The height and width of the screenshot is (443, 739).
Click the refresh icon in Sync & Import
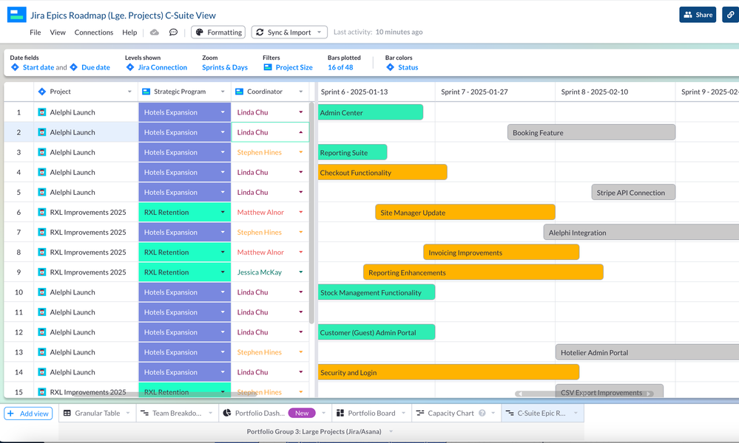pos(260,32)
